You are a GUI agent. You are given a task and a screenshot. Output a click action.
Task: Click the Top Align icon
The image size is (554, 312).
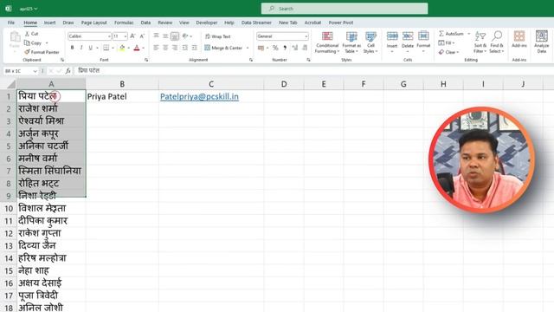[x=156, y=36]
